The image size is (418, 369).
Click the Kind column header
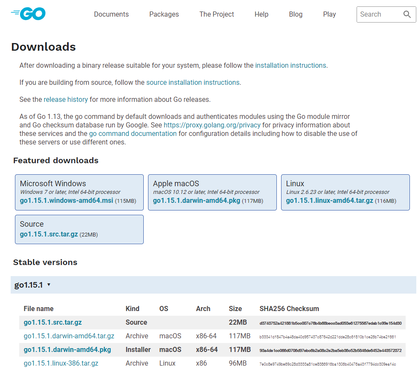point(133,309)
